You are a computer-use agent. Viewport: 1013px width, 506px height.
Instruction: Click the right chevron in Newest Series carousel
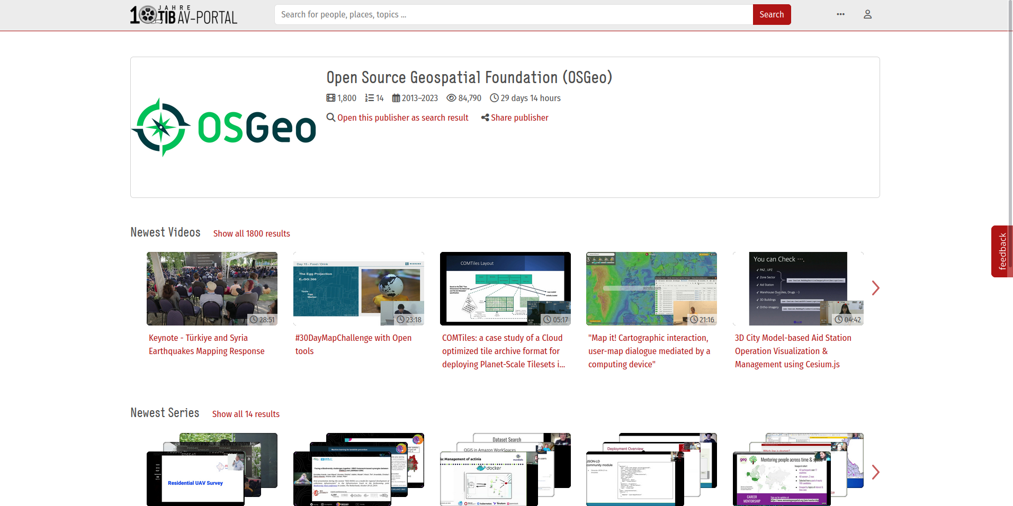[876, 472]
